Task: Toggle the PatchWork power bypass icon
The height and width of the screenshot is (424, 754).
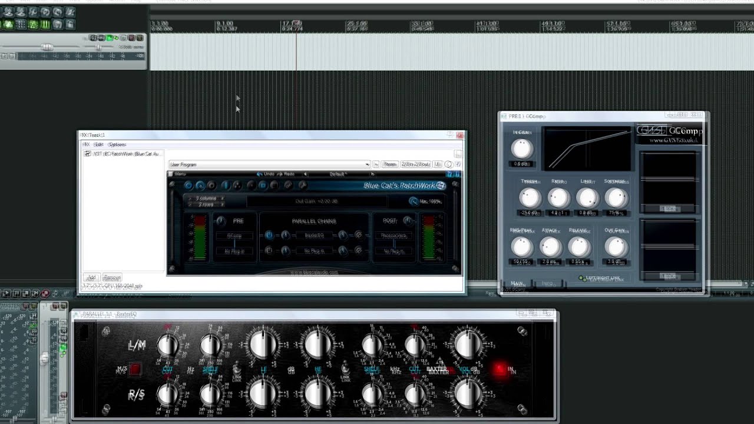Action: click(188, 185)
